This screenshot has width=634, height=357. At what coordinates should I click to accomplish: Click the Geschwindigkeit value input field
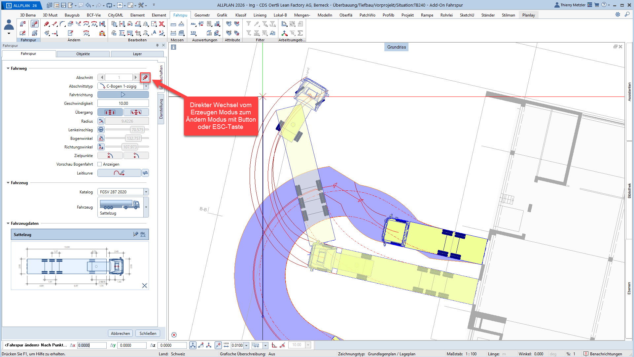123,103
